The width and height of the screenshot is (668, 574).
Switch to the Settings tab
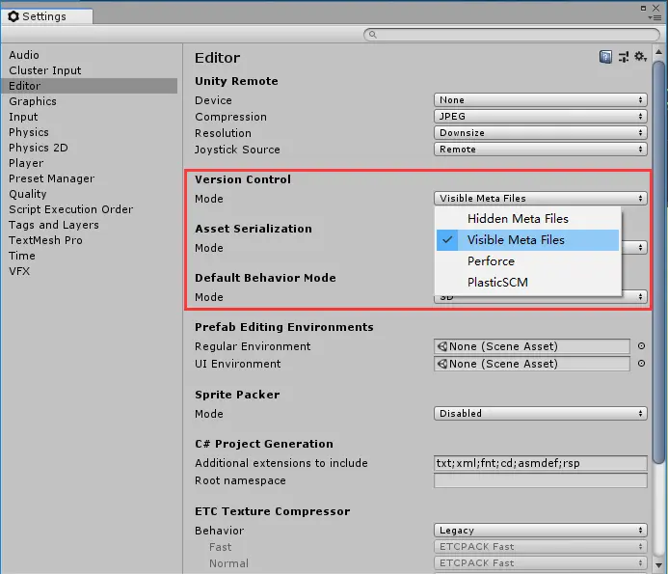[x=46, y=16]
